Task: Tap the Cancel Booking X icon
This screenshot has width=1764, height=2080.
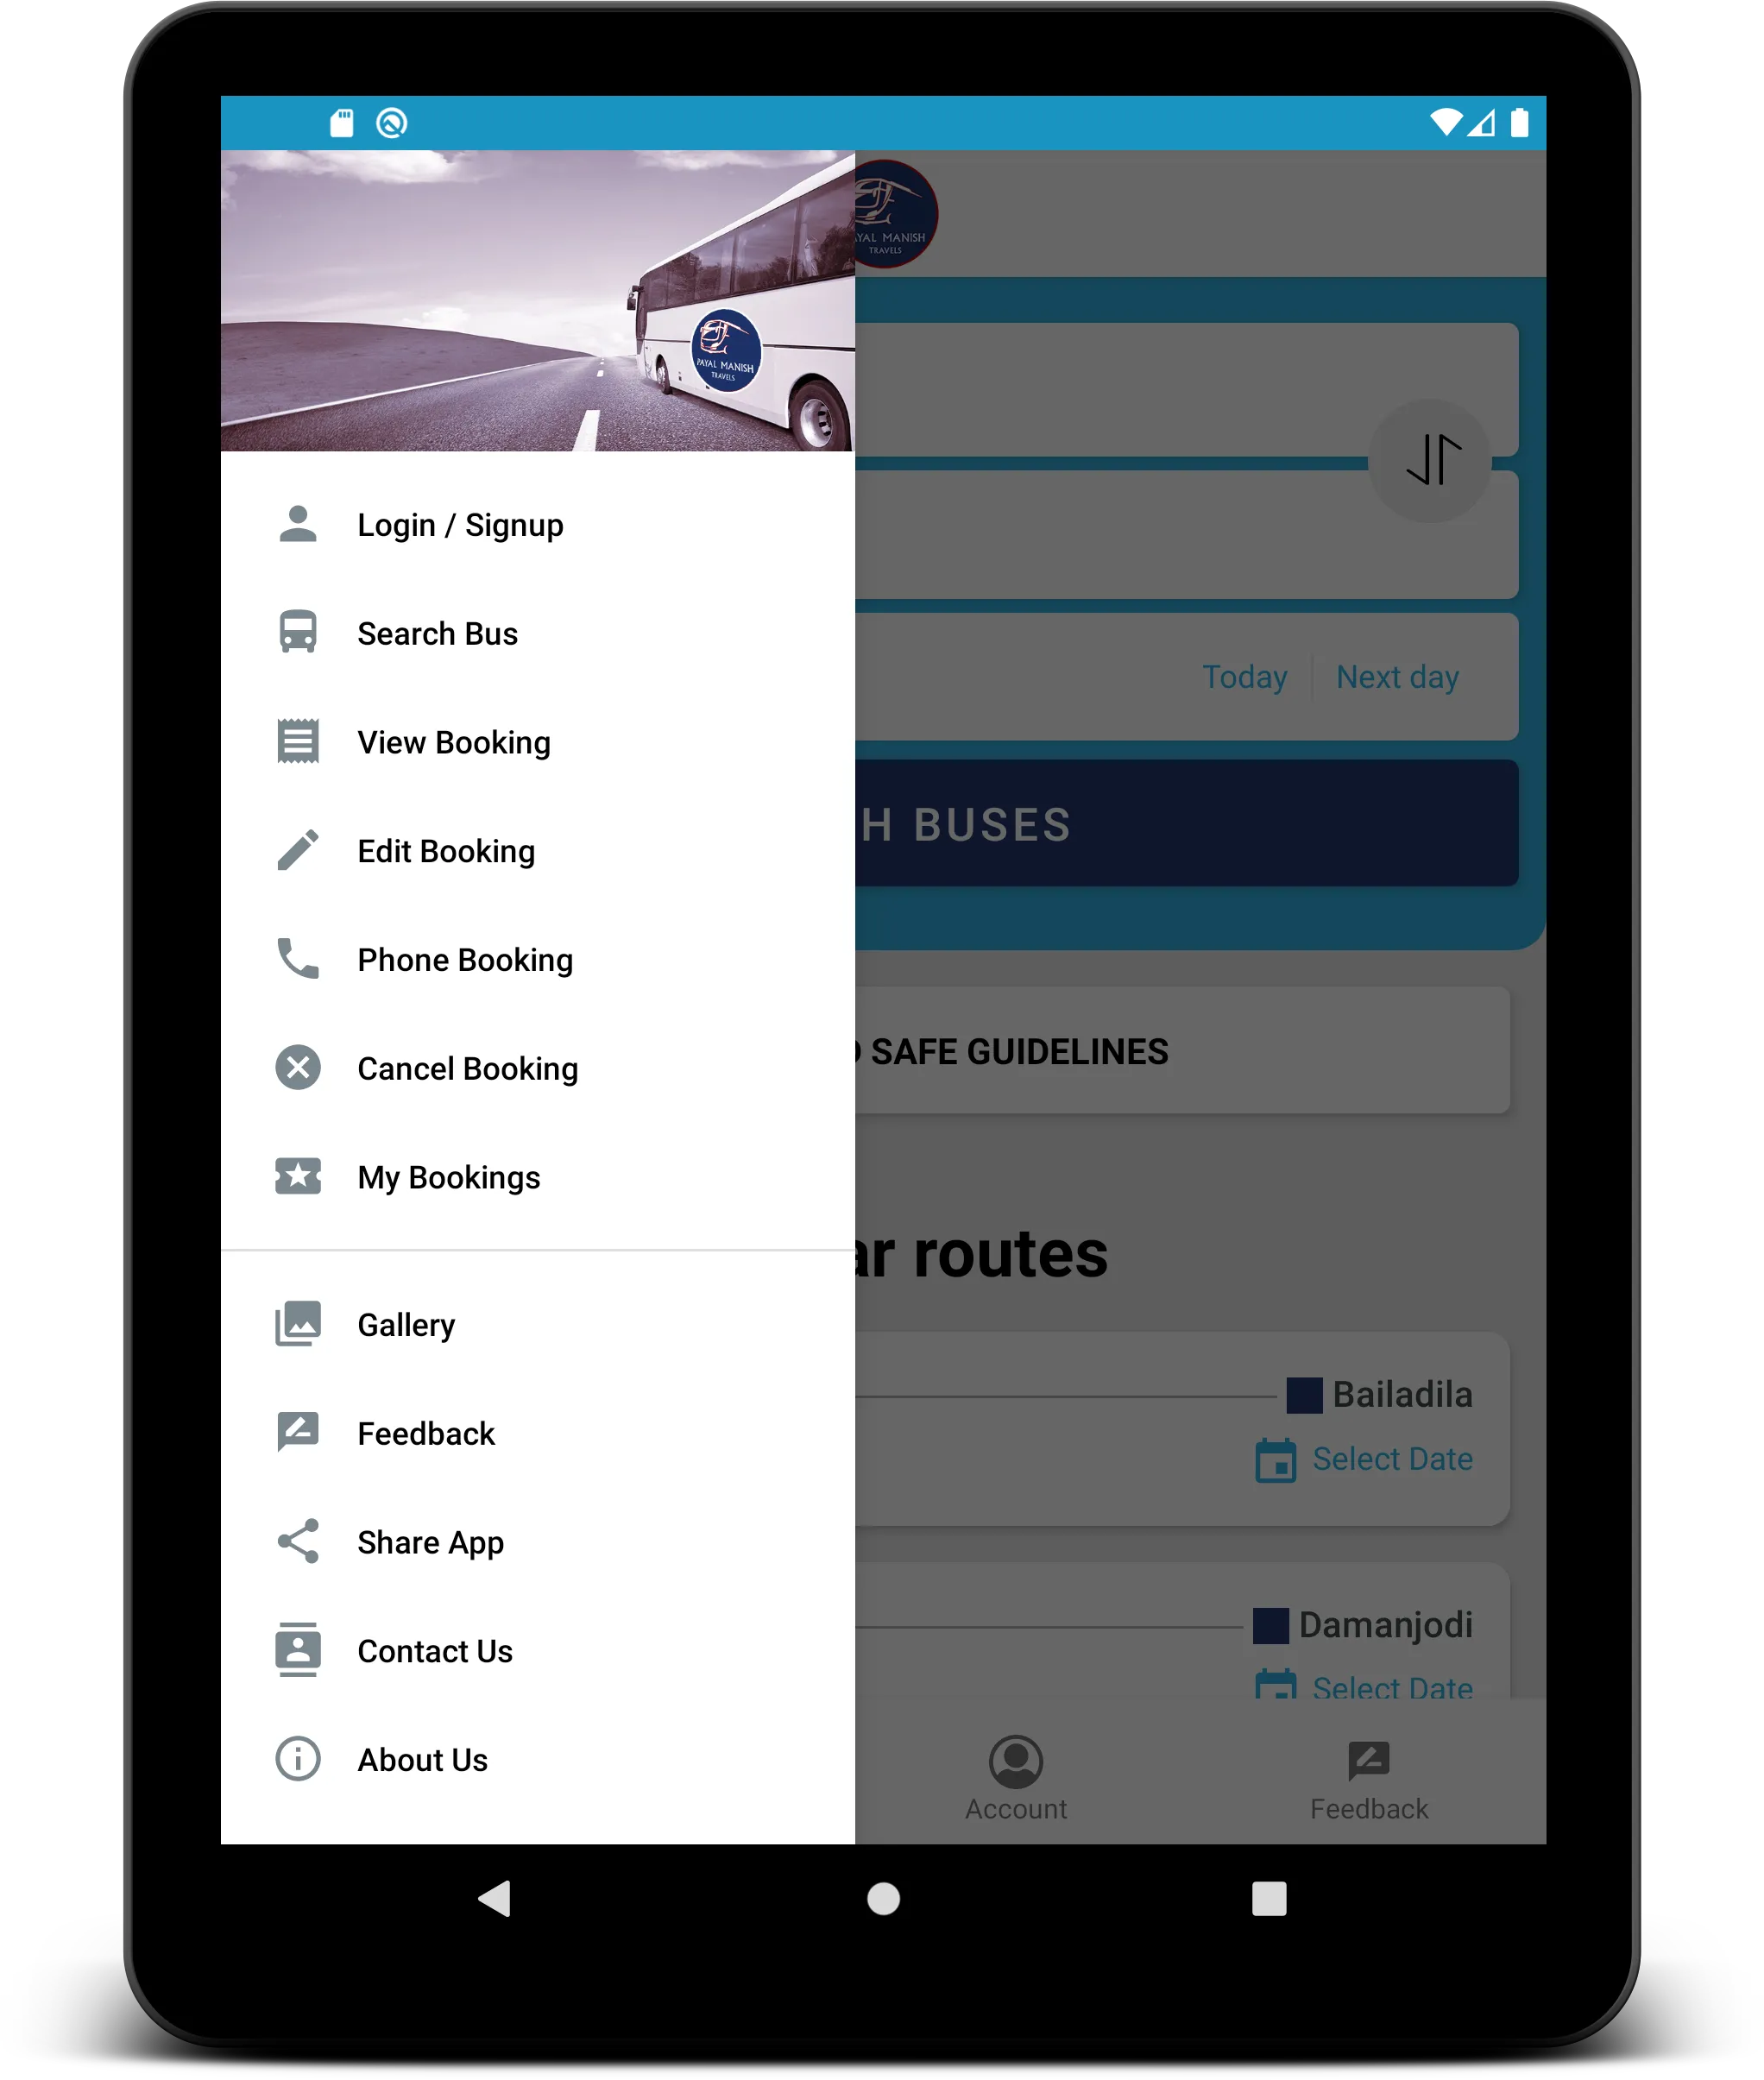Action: [299, 1067]
